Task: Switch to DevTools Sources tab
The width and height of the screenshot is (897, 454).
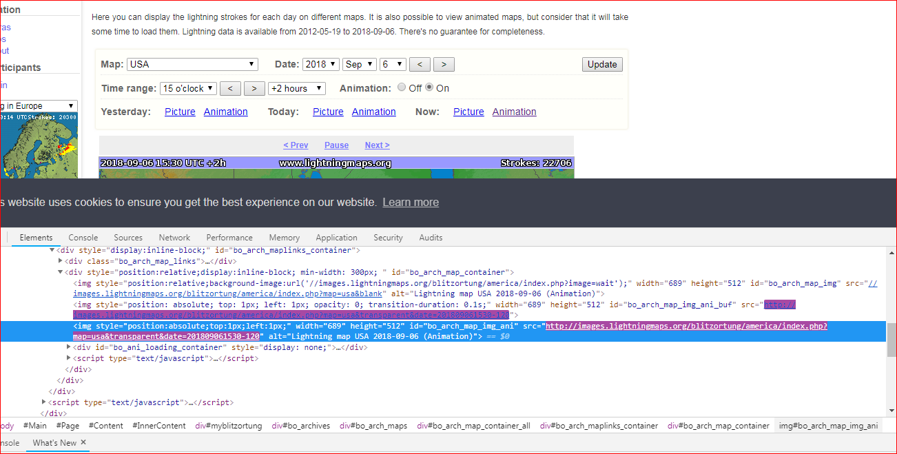Action: tap(128, 238)
